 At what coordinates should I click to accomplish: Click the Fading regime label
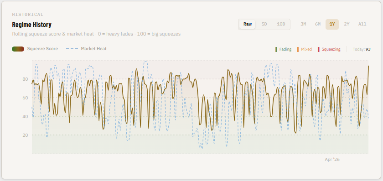click(x=285, y=49)
